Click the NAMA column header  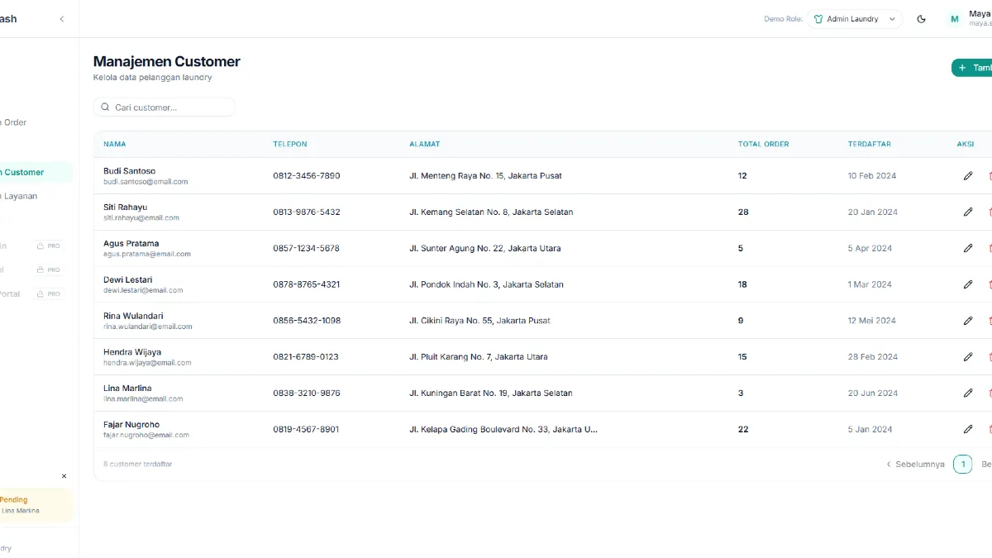[115, 144]
